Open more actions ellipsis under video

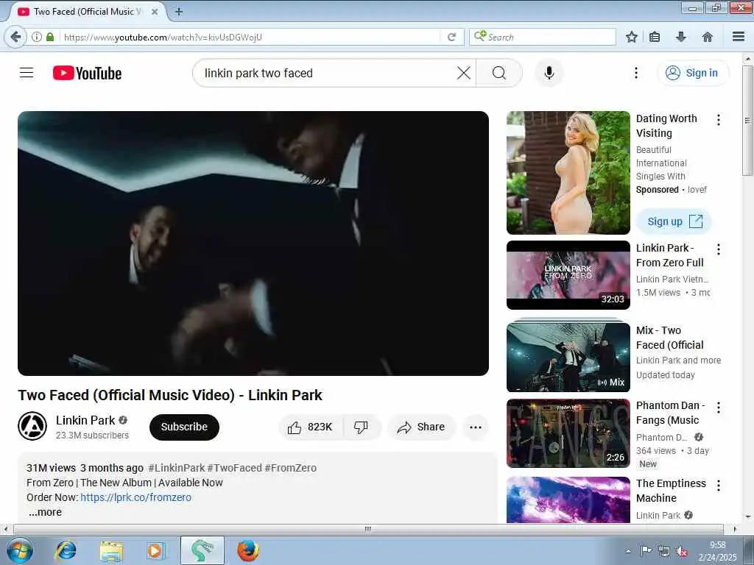(476, 427)
